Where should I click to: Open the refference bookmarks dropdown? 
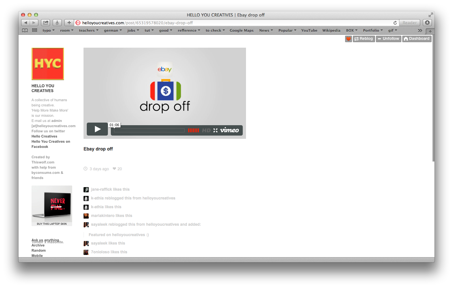pos(189,30)
